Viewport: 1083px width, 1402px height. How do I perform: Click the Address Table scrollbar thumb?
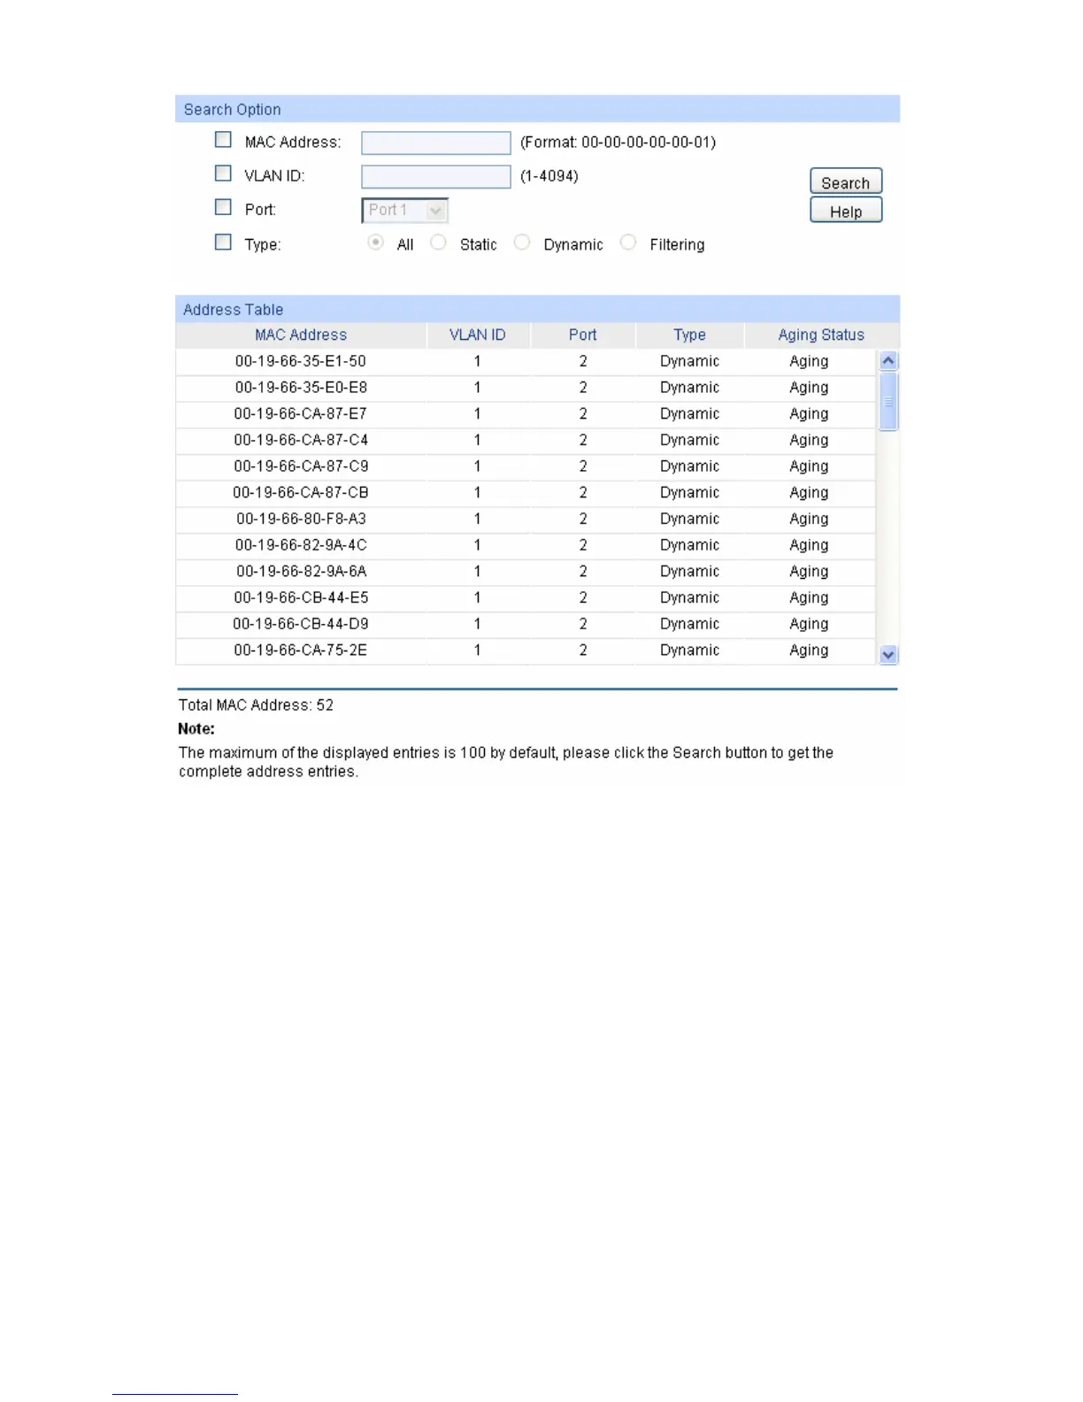coord(889,401)
